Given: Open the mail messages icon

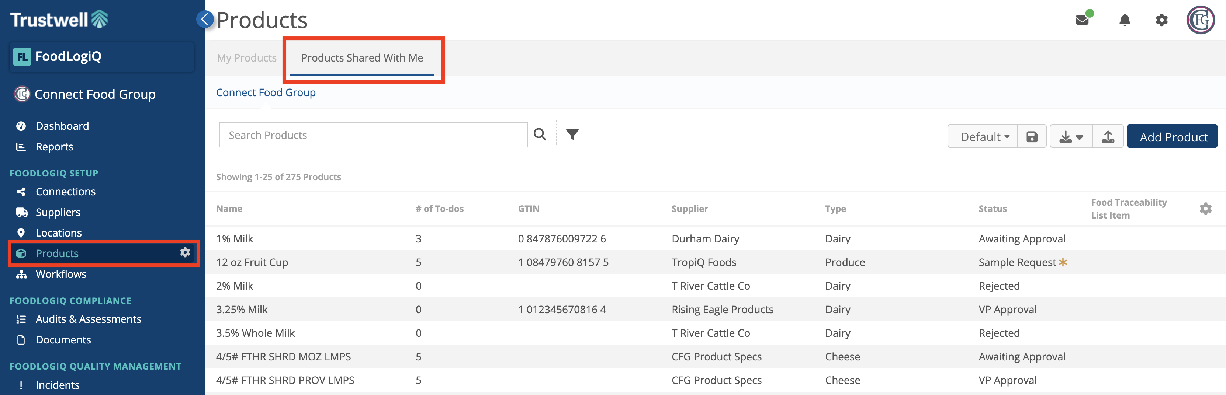Looking at the screenshot, I should coord(1082,20).
